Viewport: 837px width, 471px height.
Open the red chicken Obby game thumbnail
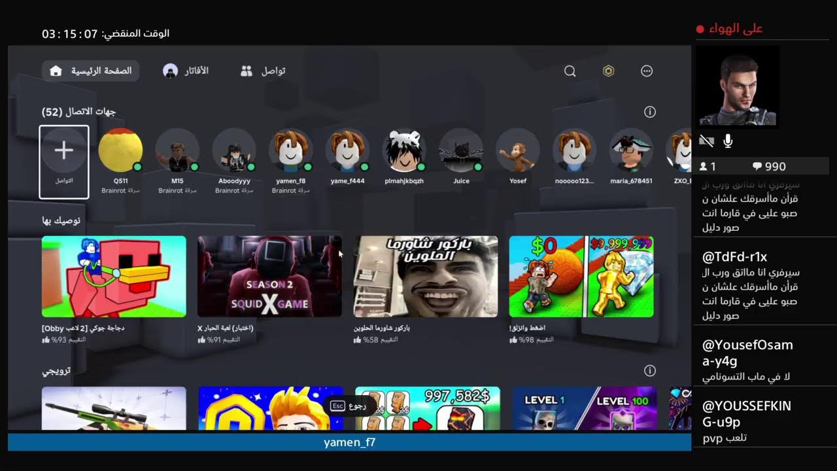tap(114, 277)
